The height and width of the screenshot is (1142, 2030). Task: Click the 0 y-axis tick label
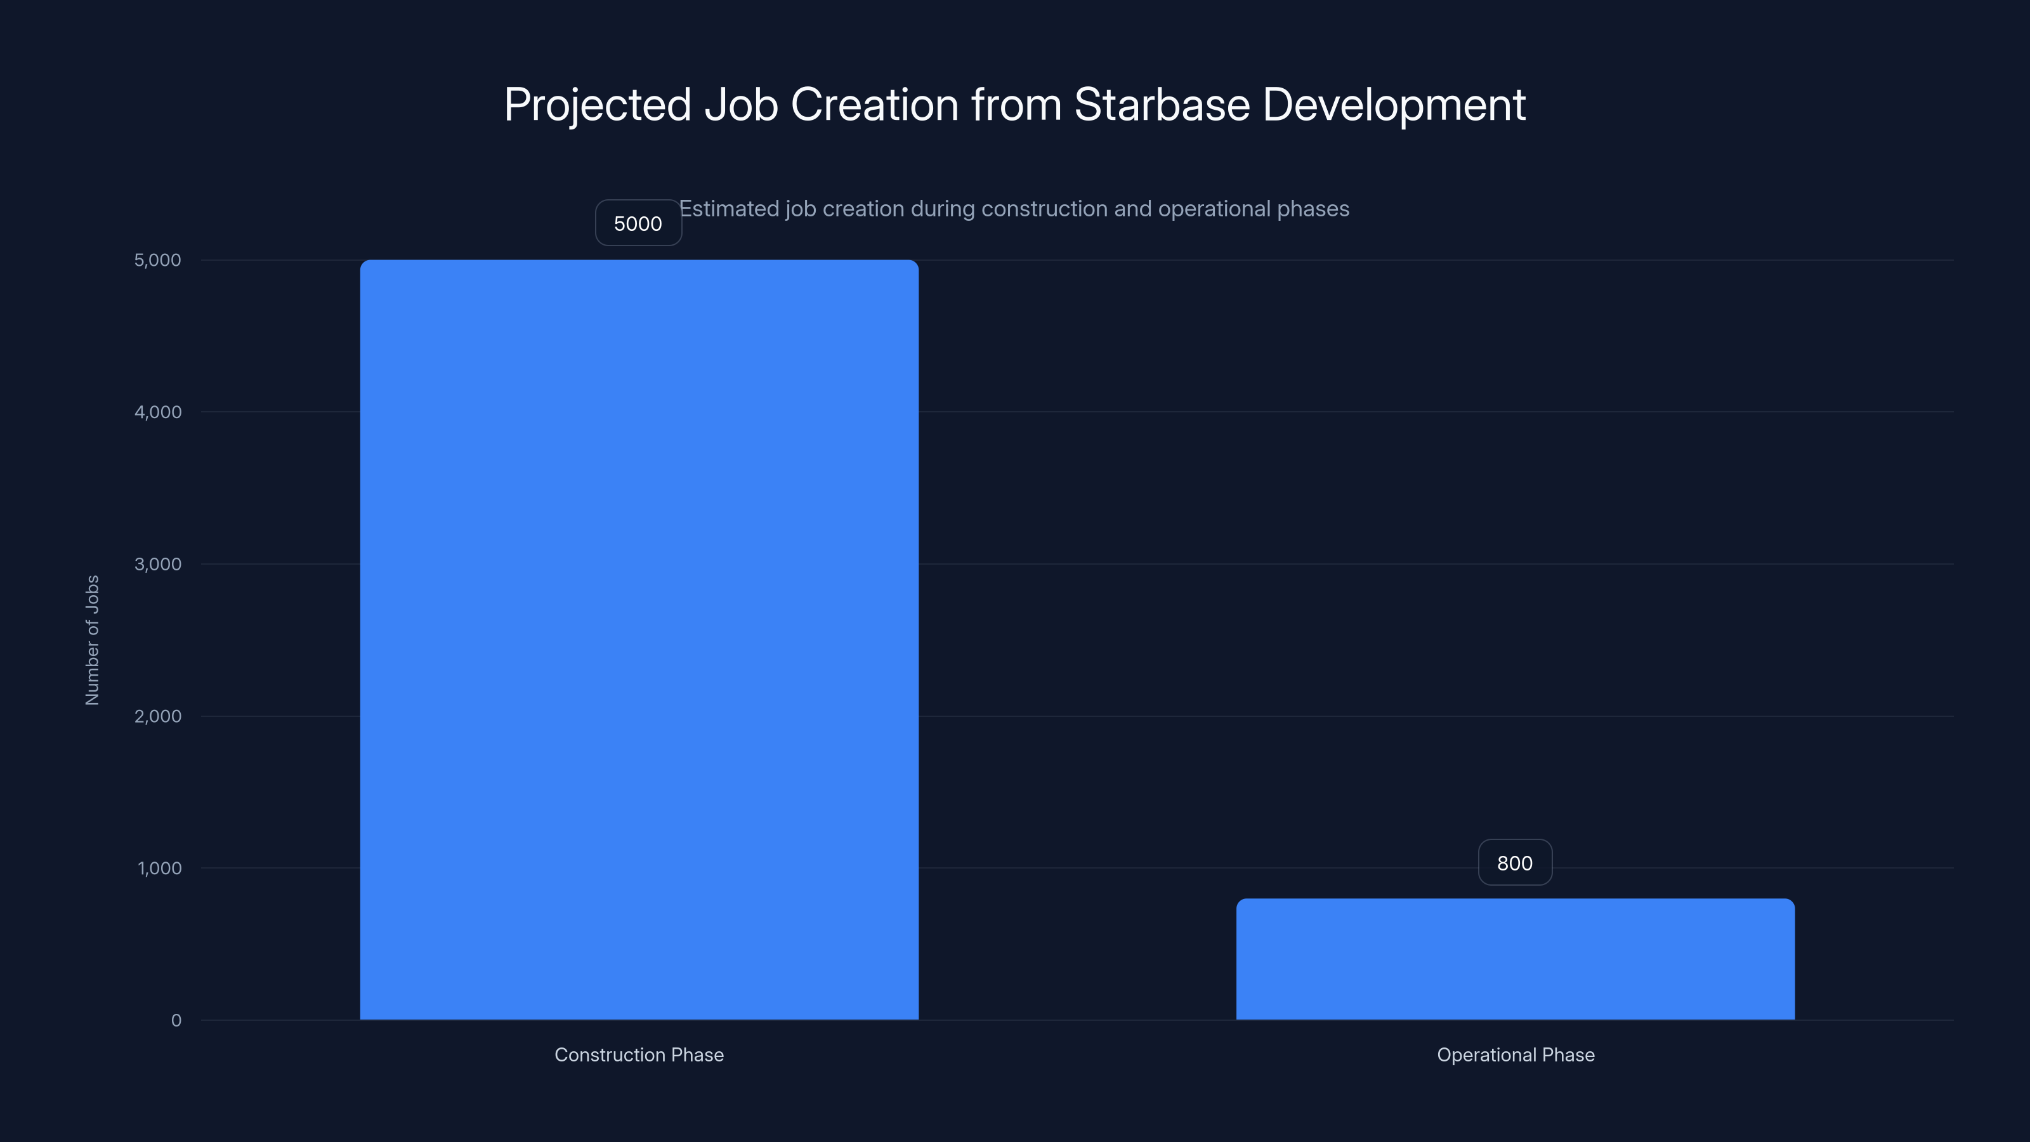(x=176, y=1021)
